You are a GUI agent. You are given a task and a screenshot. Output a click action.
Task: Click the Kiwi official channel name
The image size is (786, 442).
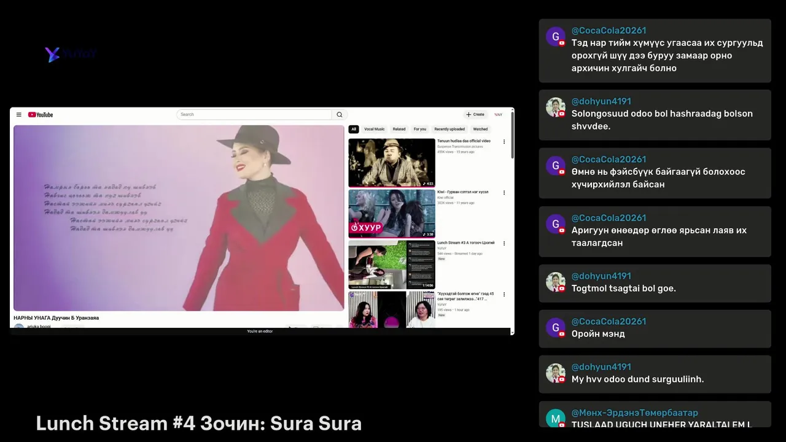point(445,198)
